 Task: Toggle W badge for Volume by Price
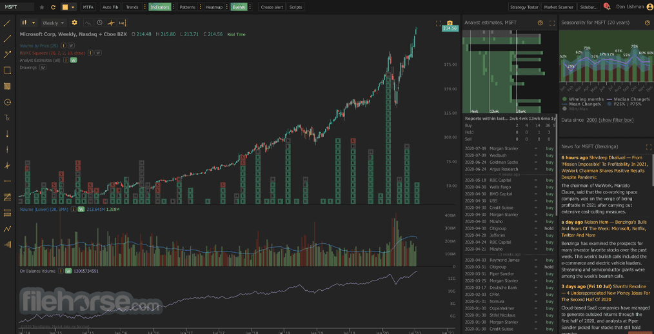72,45
